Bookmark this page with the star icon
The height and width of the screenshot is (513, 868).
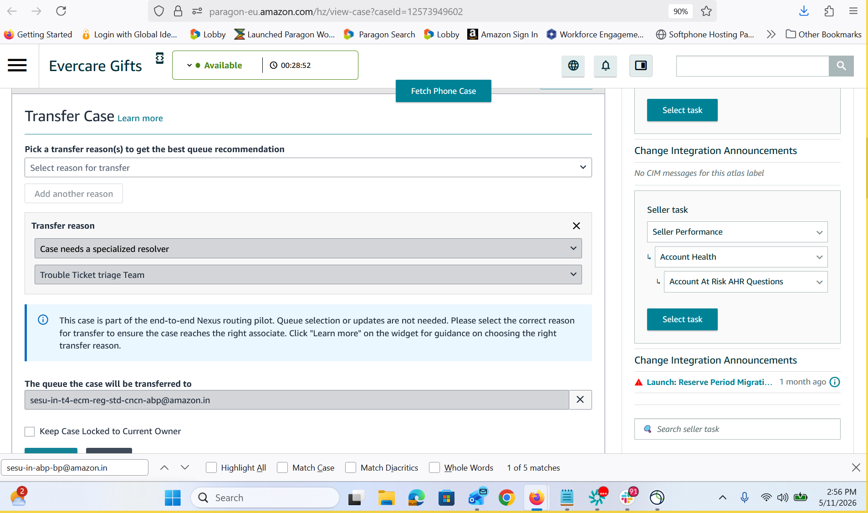click(706, 11)
